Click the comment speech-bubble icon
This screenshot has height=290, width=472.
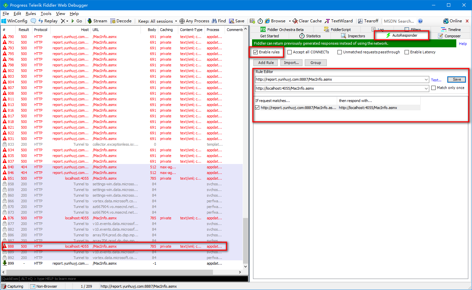click(x=33, y=21)
